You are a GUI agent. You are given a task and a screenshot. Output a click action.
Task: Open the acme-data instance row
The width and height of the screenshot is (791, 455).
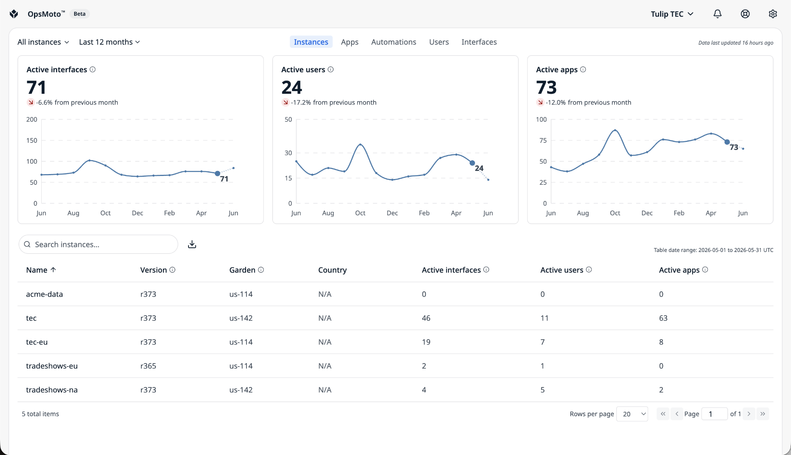[x=395, y=294]
